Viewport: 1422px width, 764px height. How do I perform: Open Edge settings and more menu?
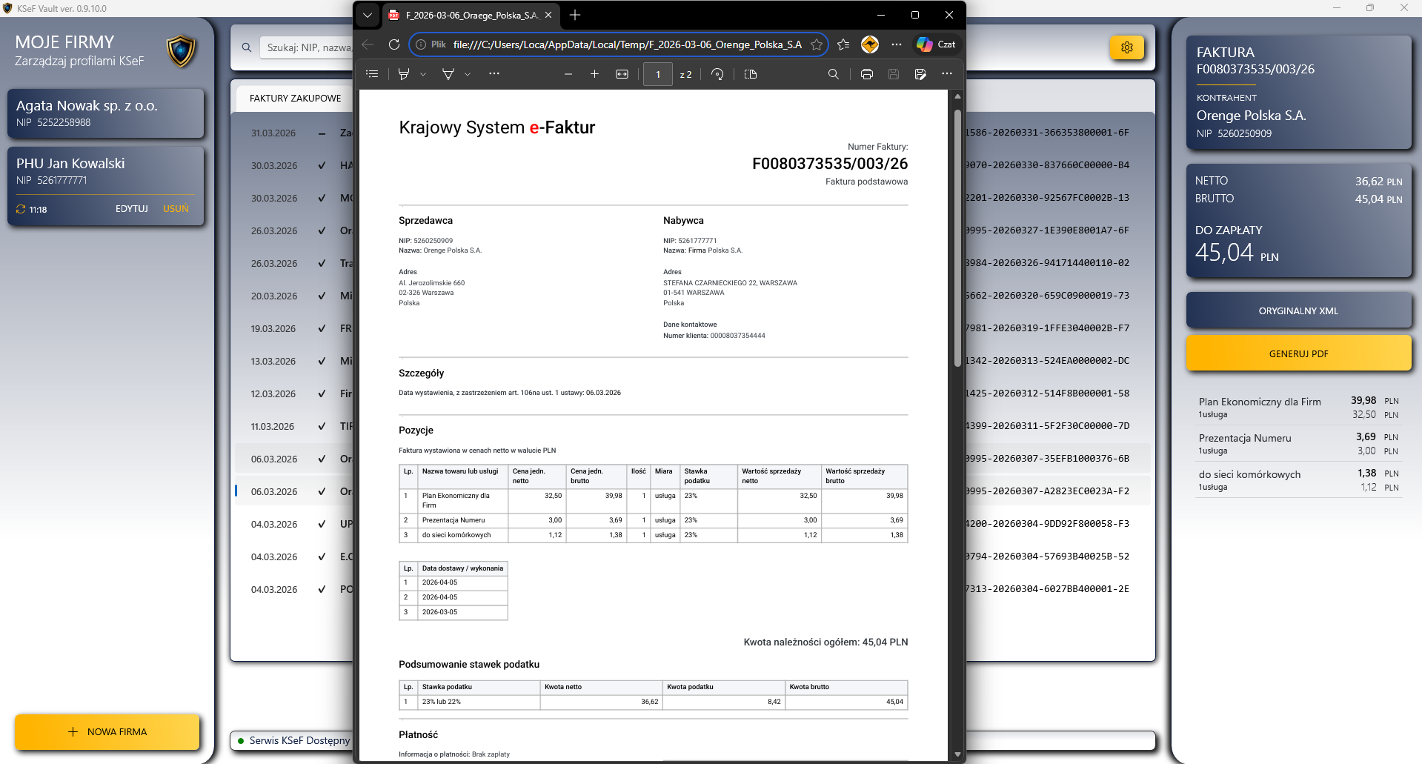tap(897, 44)
